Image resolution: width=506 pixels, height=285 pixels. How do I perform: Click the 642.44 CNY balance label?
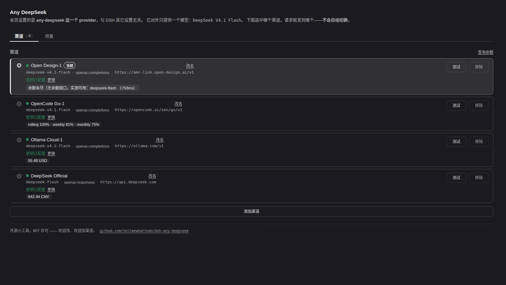click(39, 197)
